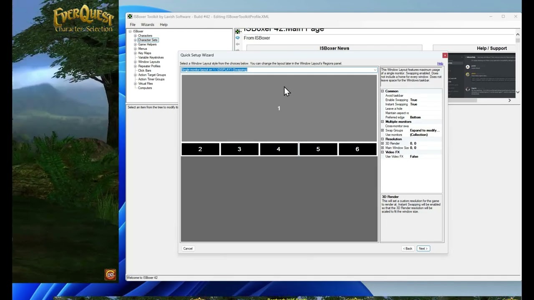Select the Leave a hole property
The width and height of the screenshot is (534, 300).
coord(394,109)
